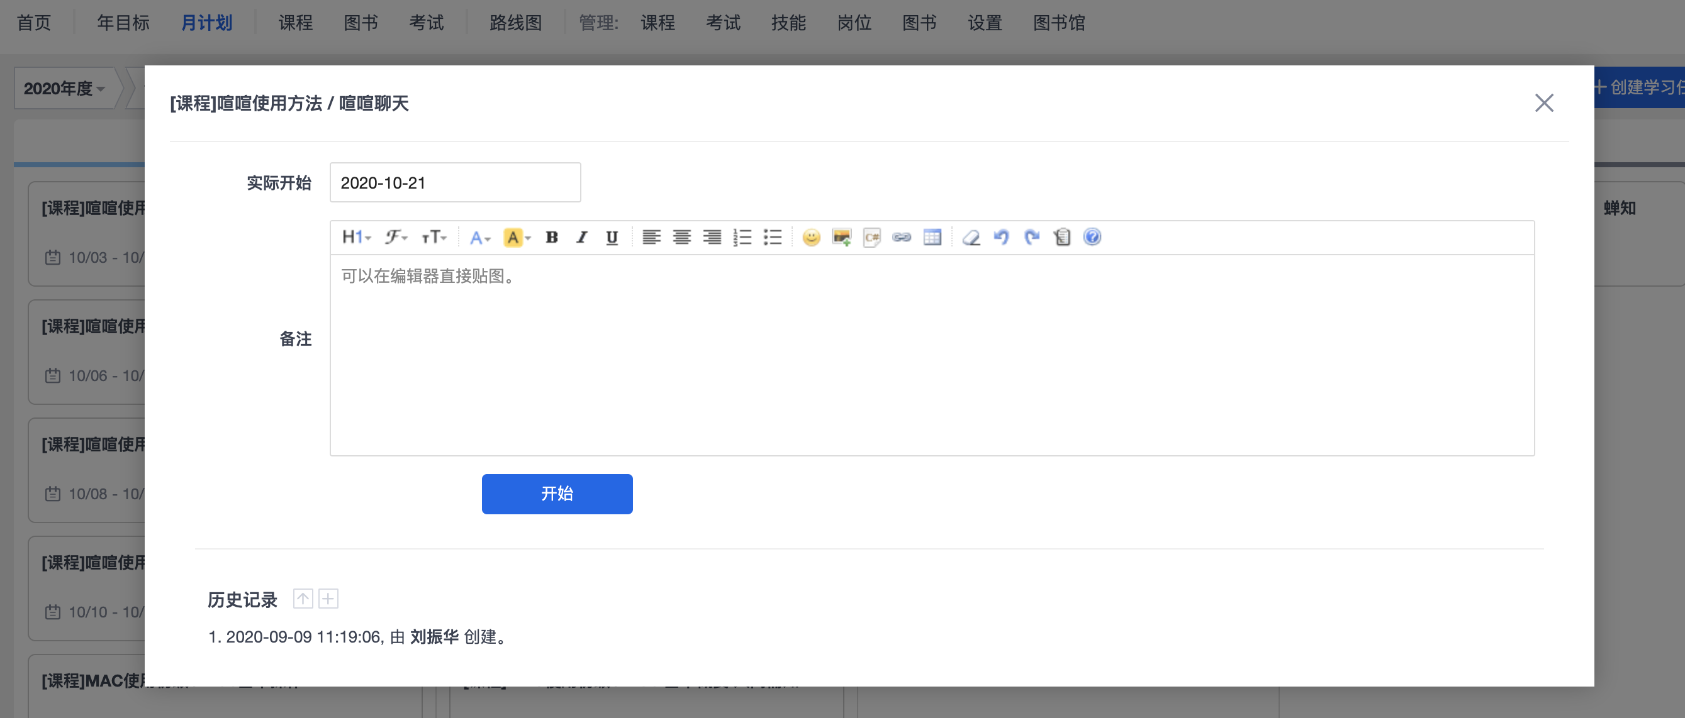1685x718 pixels.
Task: Open the 2020年度 year dropdown
Action: click(65, 88)
